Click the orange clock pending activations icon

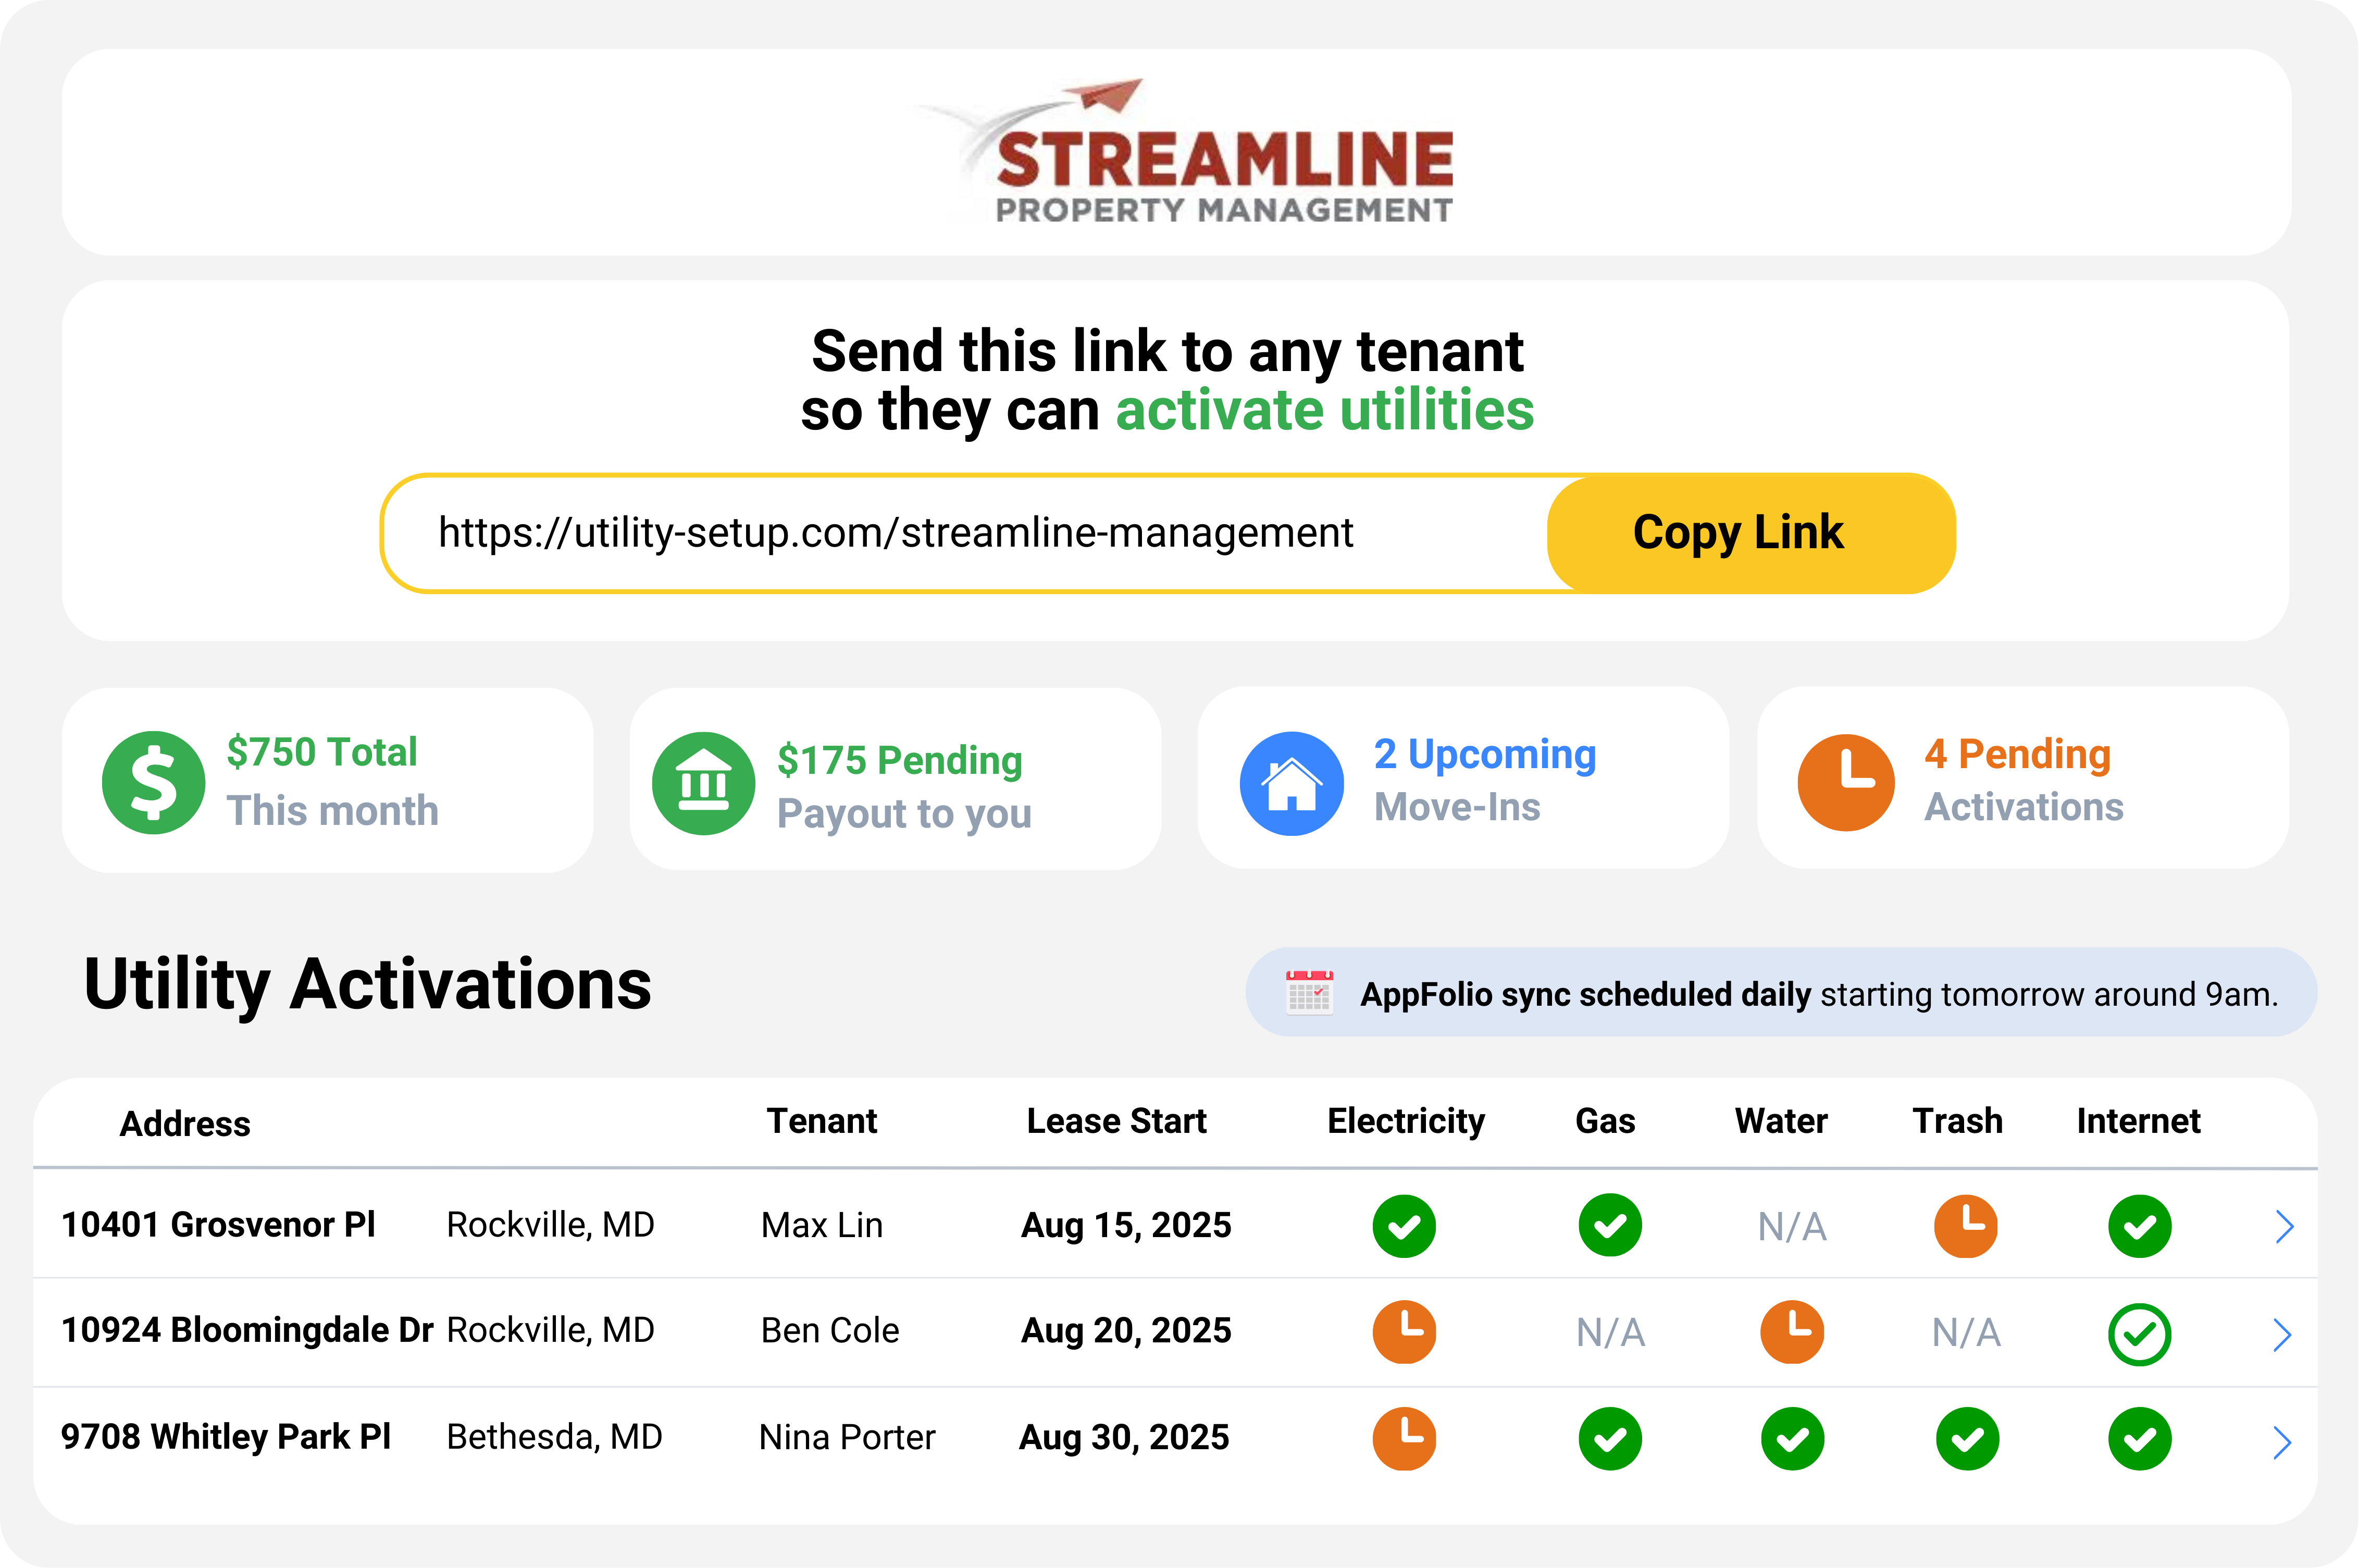[1845, 782]
